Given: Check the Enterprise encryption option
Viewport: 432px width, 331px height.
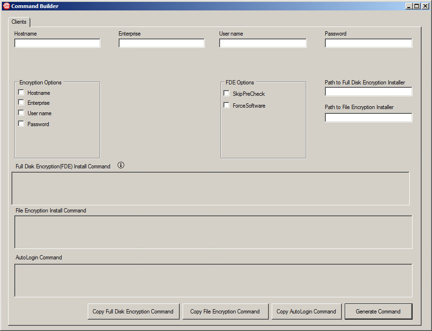Looking at the screenshot, I should (21, 102).
